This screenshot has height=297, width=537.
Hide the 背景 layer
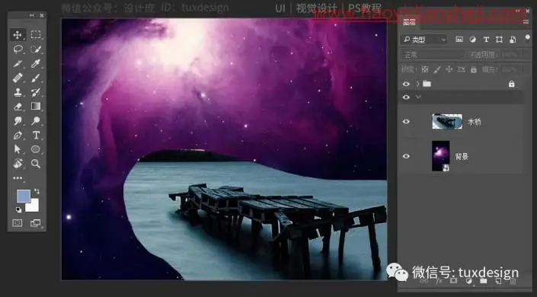tap(406, 156)
